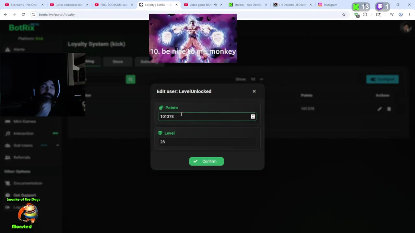Click the Twitch viewer count badge
Image resolution: width=415 pixels, height=233 pixels.
point(383,6)
